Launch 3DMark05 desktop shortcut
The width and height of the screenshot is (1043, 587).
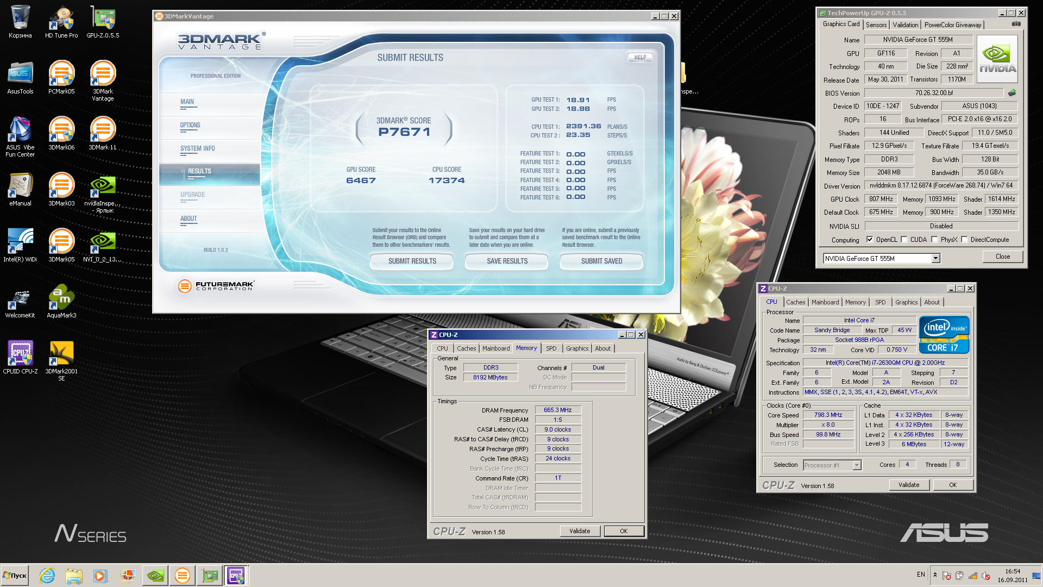61,246
